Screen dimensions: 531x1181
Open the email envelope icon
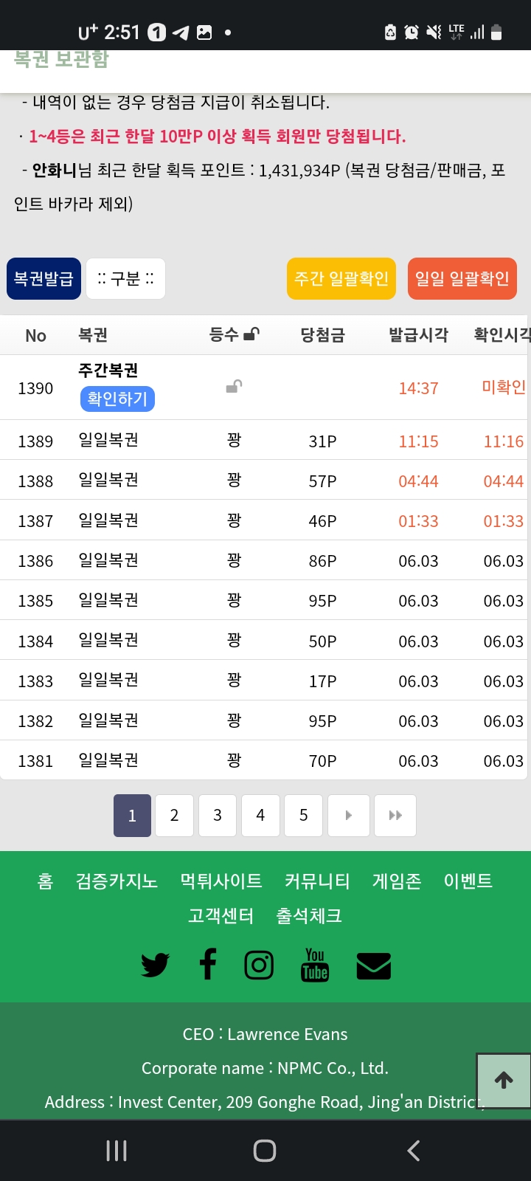374,965
